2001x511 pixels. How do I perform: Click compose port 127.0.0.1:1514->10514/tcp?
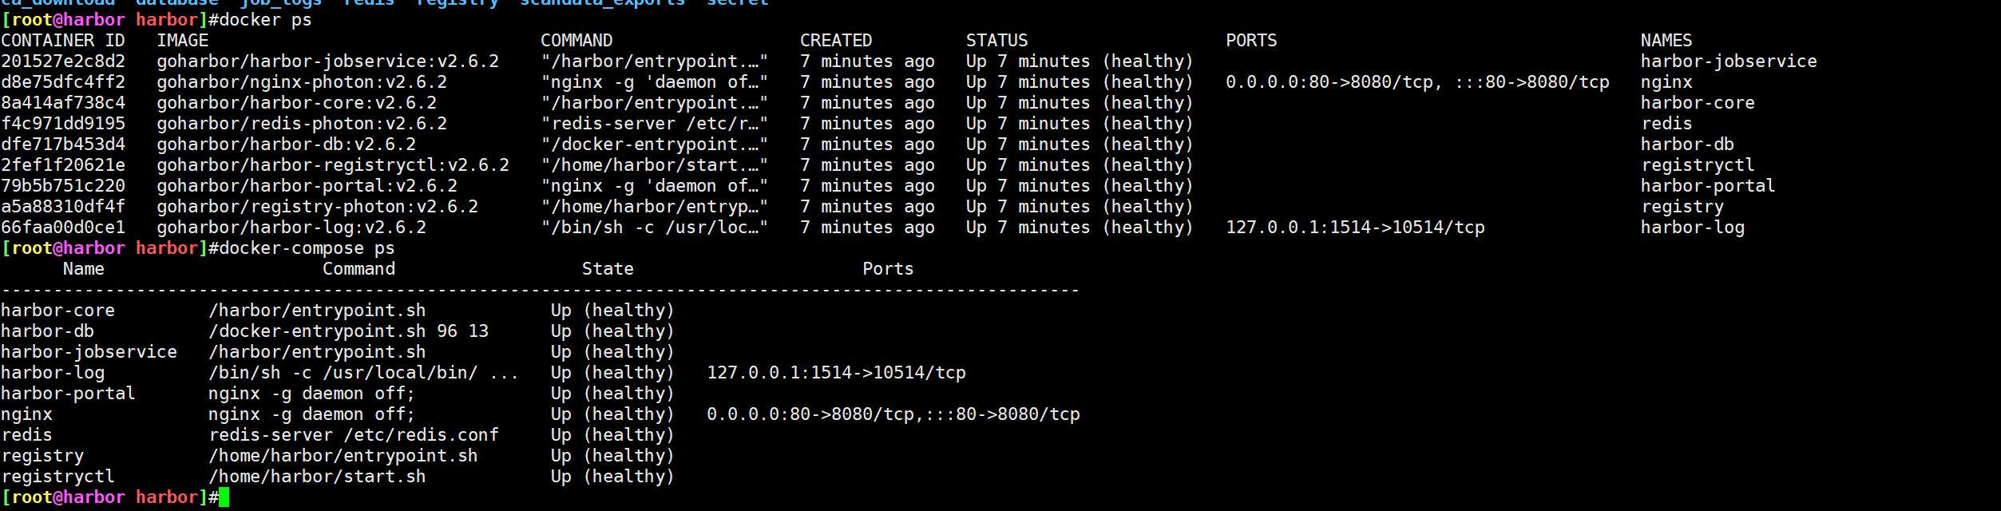[x=836, y=373]
